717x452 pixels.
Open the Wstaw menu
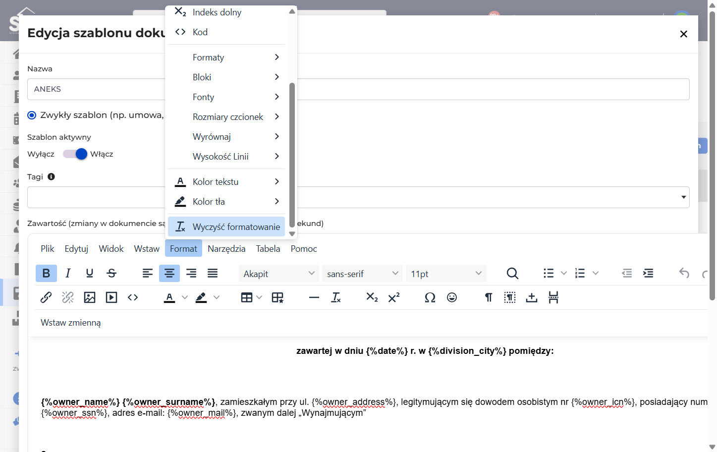point(147,249)
